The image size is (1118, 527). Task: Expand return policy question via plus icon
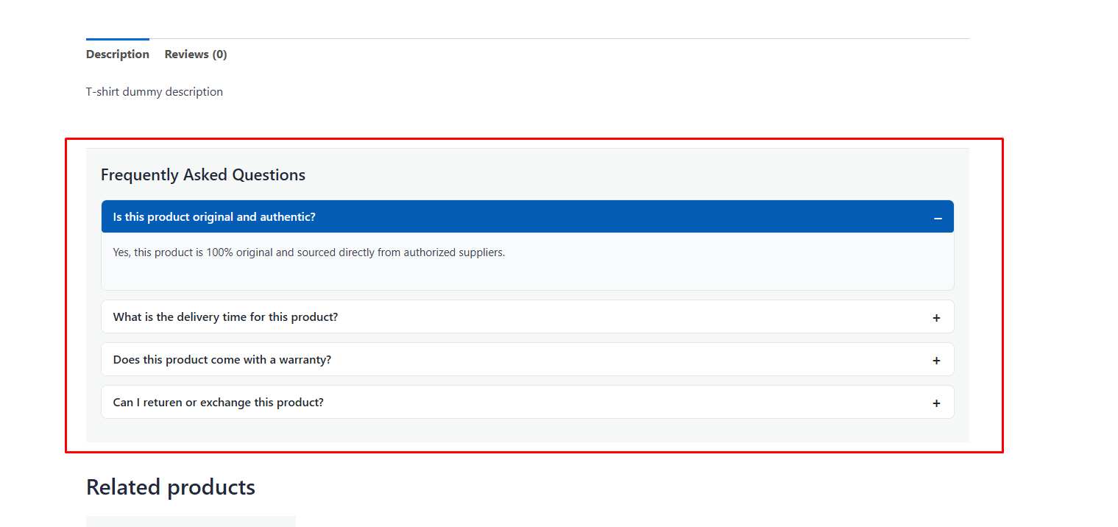point(936,403)
